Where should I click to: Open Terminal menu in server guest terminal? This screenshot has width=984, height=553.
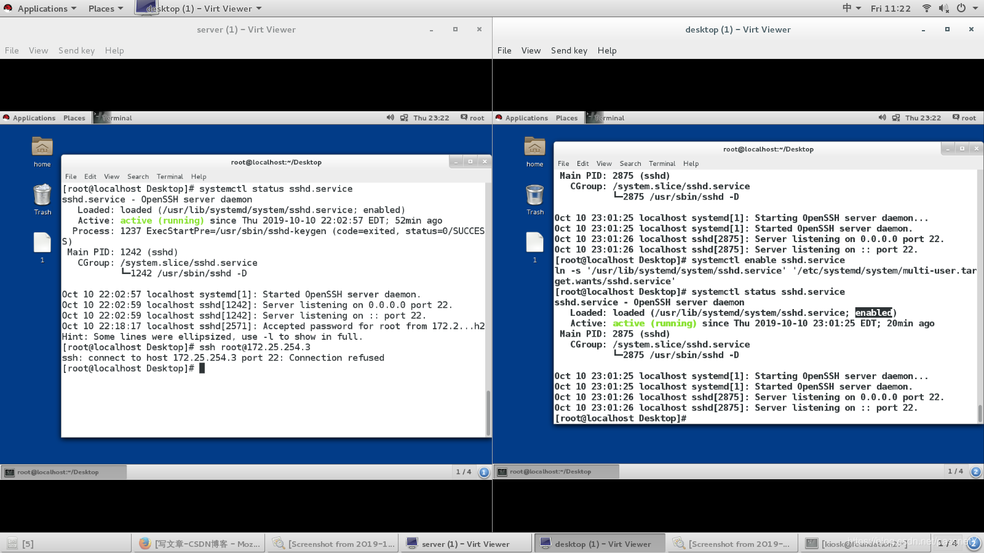pyautogui.click(x=170, y=176)
